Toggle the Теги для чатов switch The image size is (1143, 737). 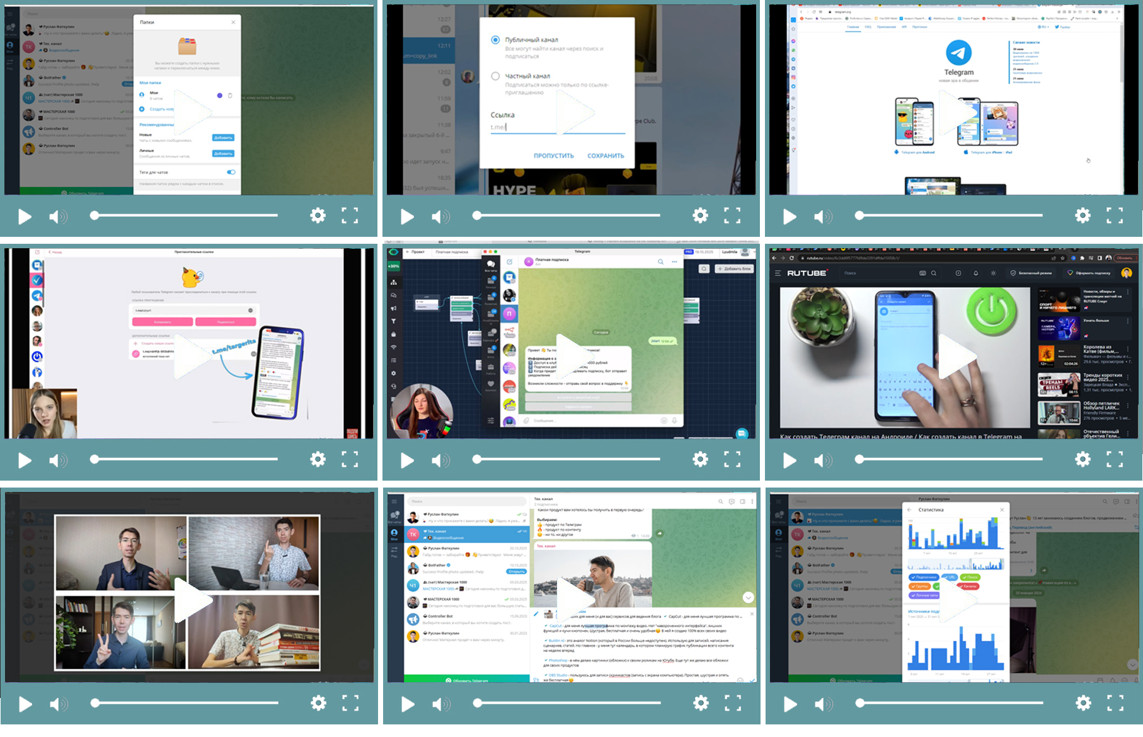[x=231, y=172]
